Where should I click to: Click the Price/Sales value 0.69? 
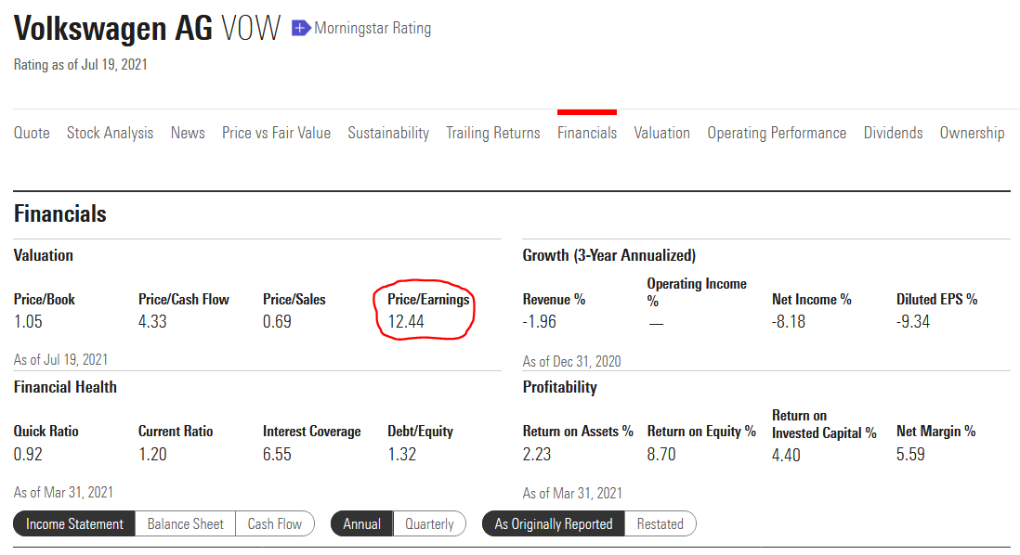click(x=277, y=322)
